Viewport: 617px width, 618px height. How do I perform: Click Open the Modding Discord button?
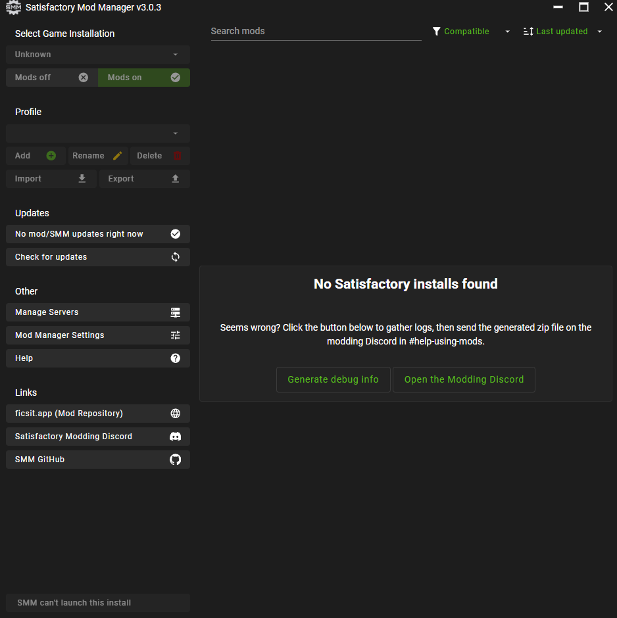click(464, 379)
